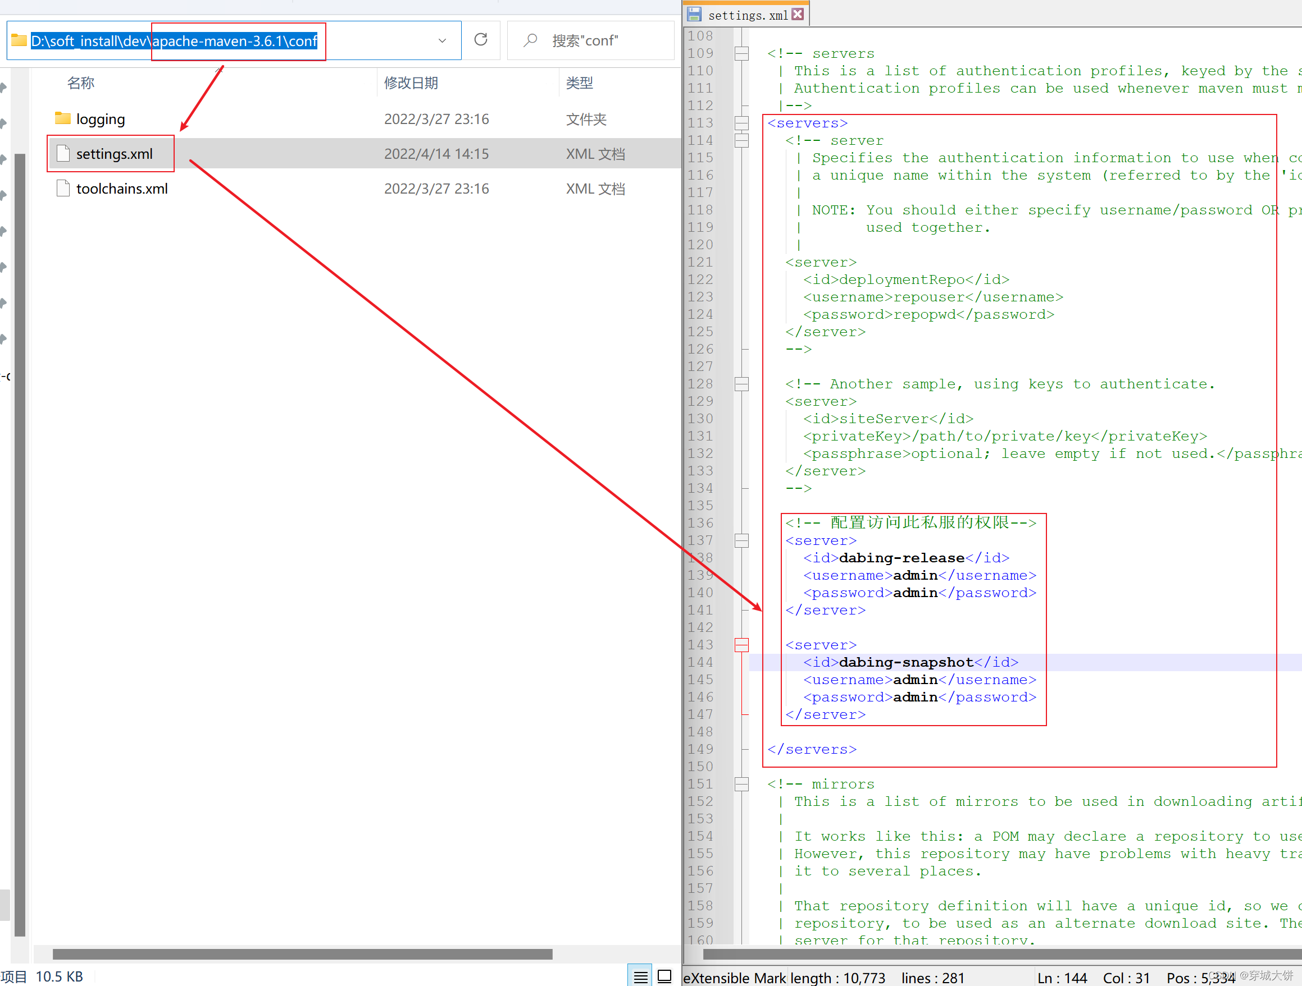1302x986 pixels.
Task: Sort files by the 类型 column header
Action: point(579,83)
